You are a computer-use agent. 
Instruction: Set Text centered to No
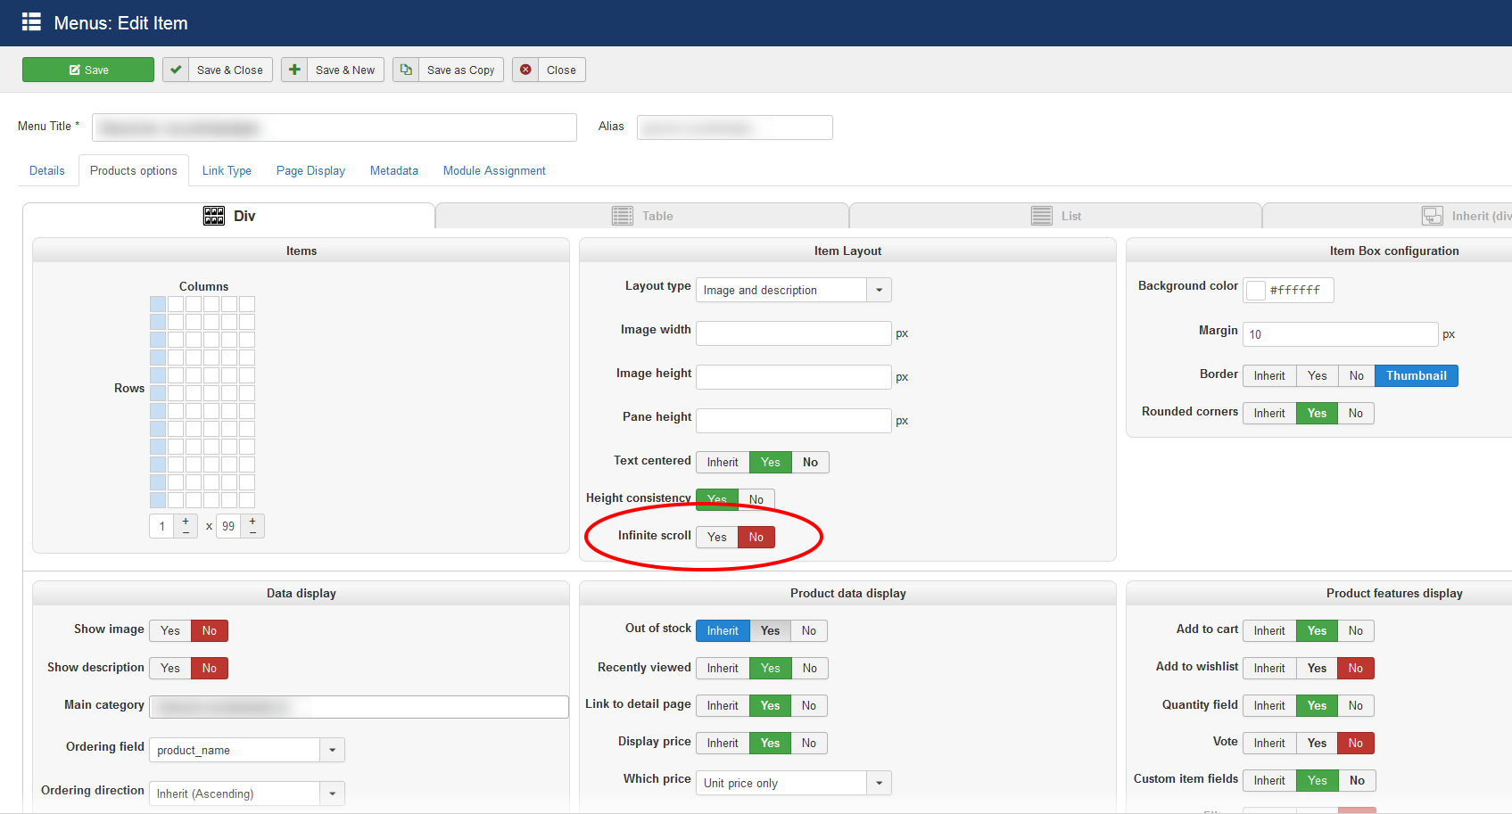810,462
